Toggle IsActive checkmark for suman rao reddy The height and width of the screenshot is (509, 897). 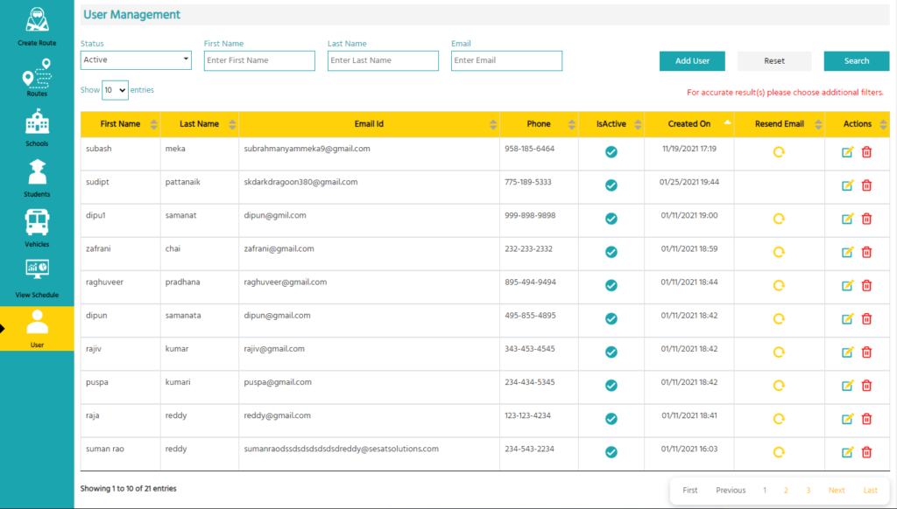(611, 452)
